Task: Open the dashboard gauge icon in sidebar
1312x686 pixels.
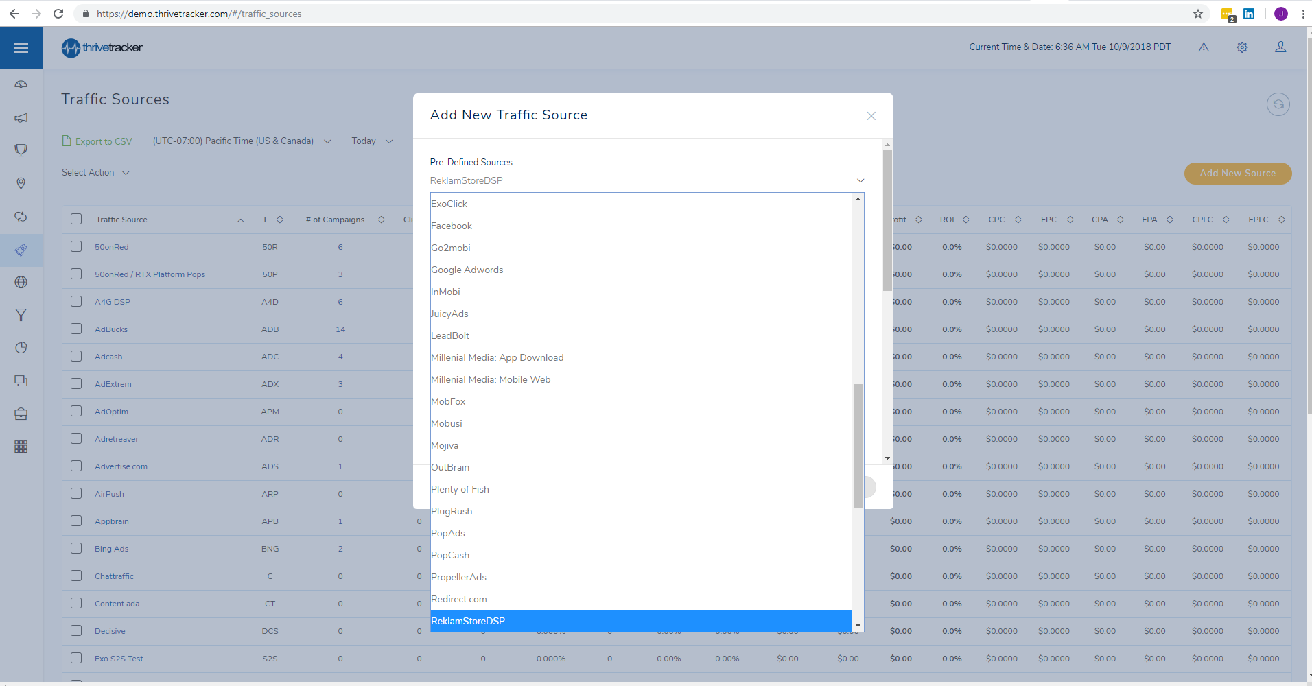Action: coord(21,84)
